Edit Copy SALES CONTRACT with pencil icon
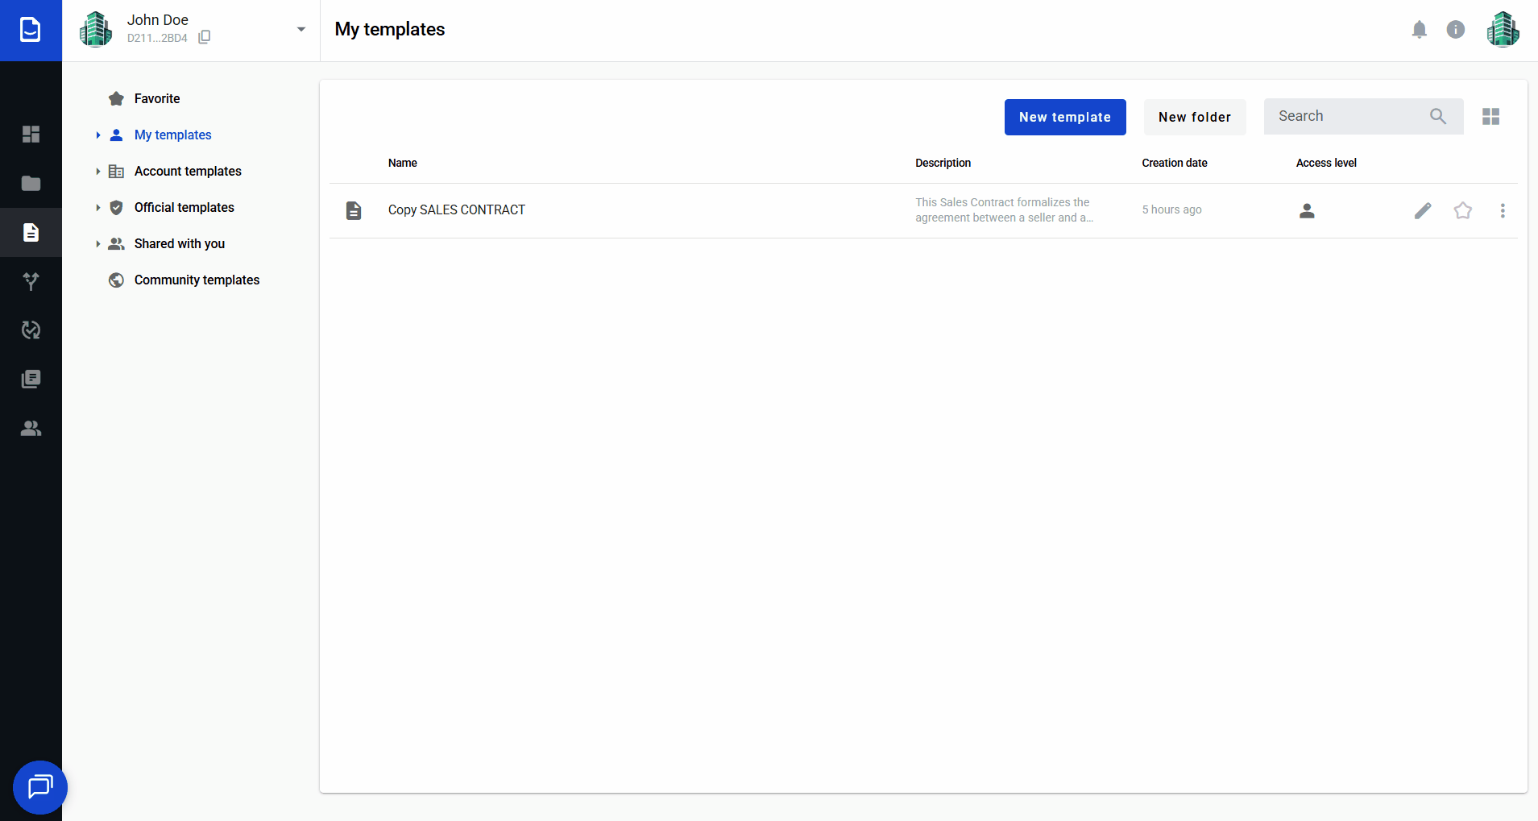 (x=1423, y=210)
